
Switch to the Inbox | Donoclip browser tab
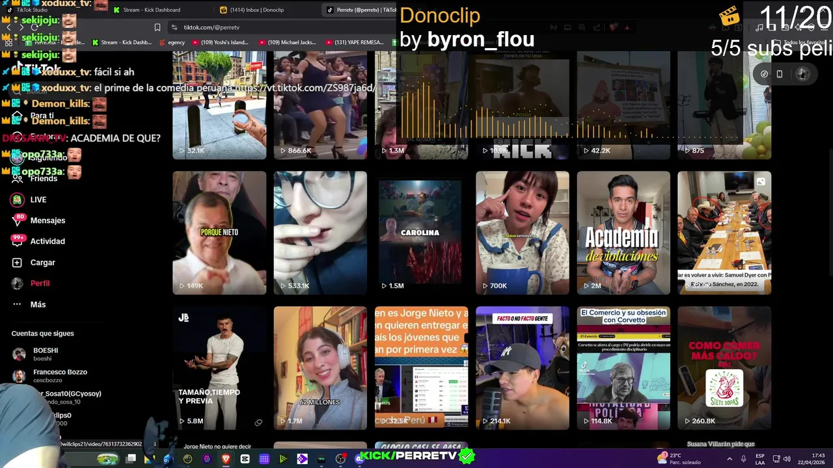257,10
